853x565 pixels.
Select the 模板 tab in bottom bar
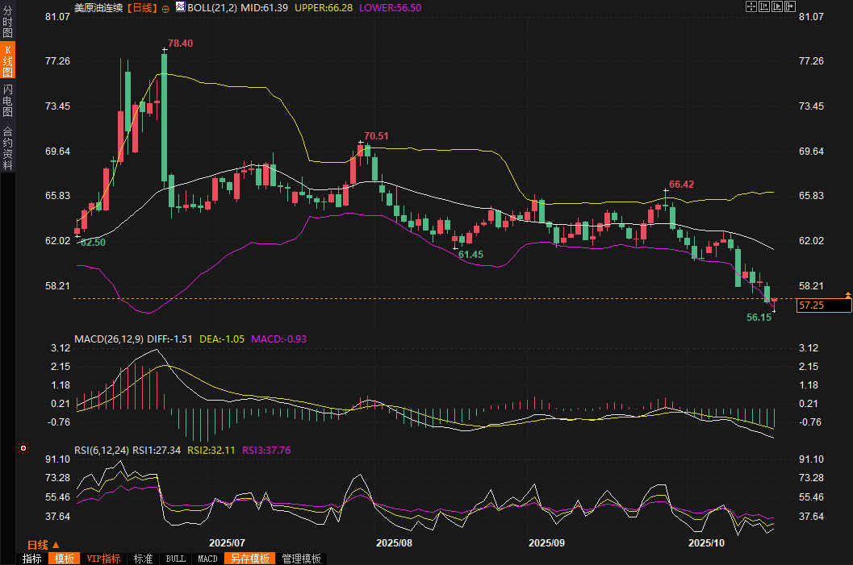point(65,559)
